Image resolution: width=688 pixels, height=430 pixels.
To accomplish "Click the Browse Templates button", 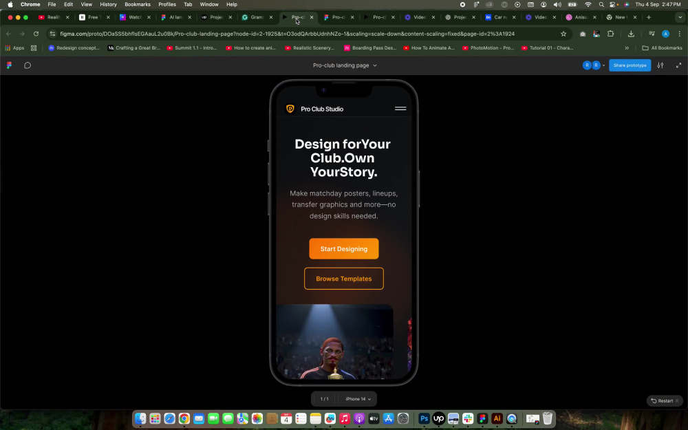I will pyautogui.click(x=343, y=279).
